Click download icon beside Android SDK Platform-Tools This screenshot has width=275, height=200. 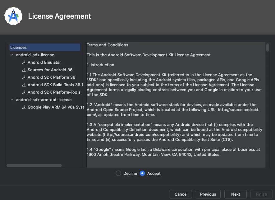point(24,92)
